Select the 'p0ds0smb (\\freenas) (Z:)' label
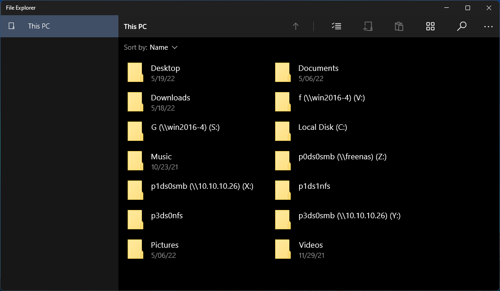The image size is (500, 291). (x=342, y=157)
